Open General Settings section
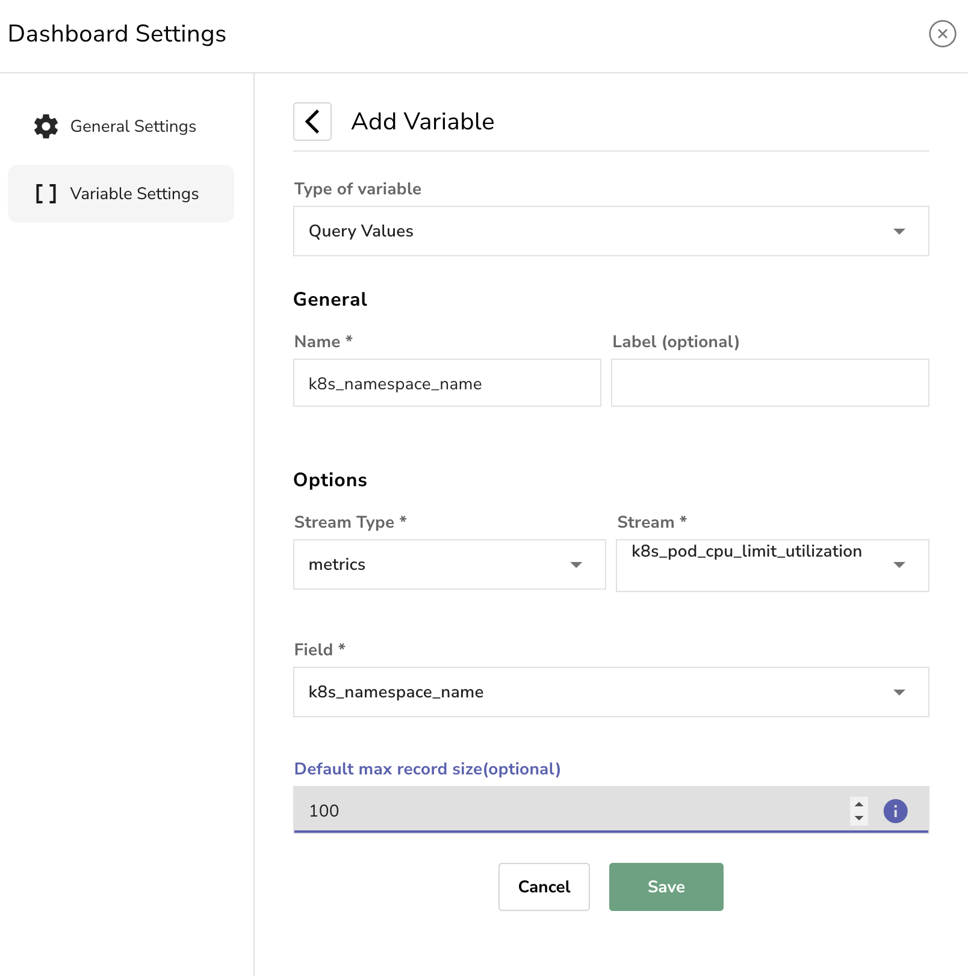968x976 pixels. click(120, 126)
